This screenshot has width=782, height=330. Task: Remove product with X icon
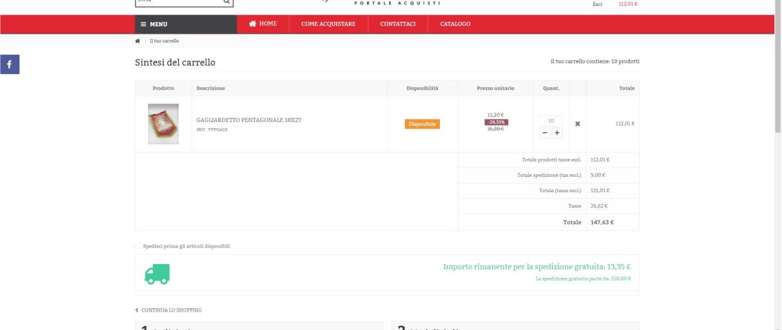pos(578,123)
